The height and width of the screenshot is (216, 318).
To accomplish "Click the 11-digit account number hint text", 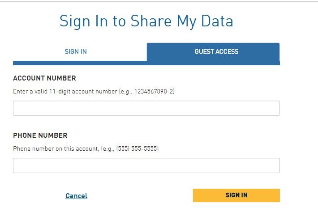I will (x=94, y=91).
